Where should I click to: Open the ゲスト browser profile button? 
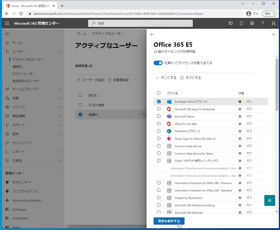(253, 14)
